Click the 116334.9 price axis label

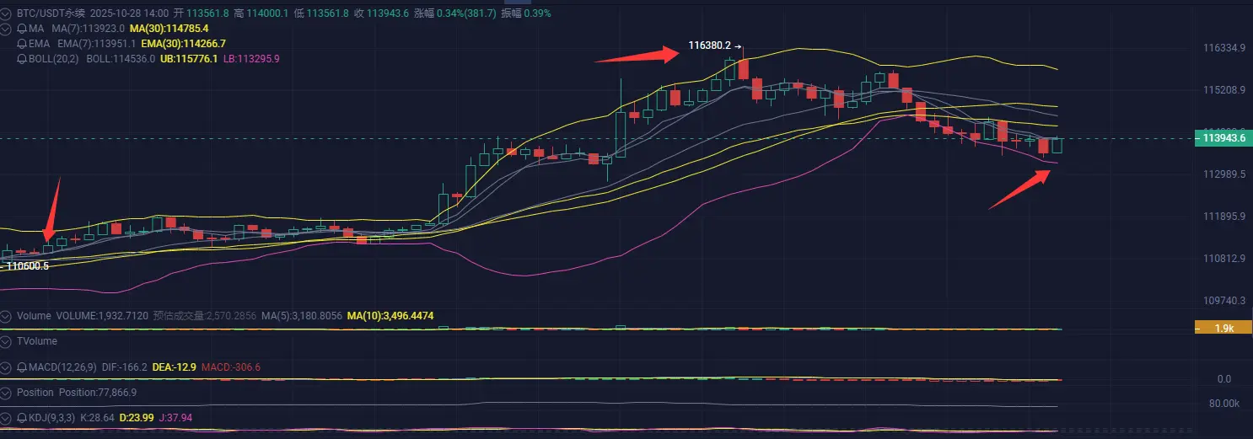click(x=1224, y=48)
